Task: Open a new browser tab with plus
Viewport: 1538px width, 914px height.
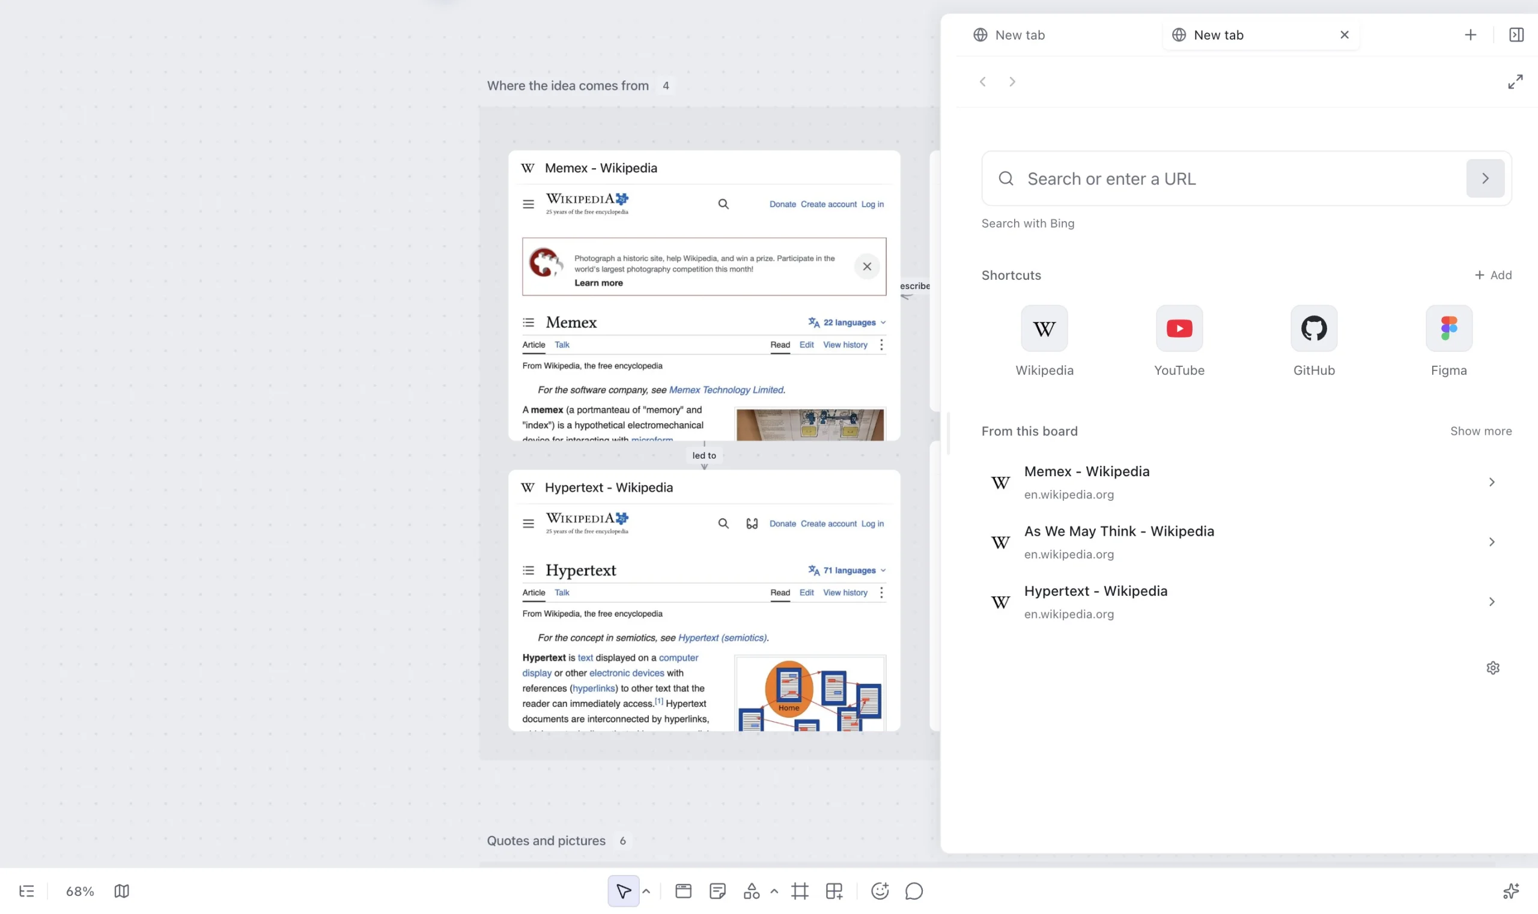Action: pos(1470,35)
